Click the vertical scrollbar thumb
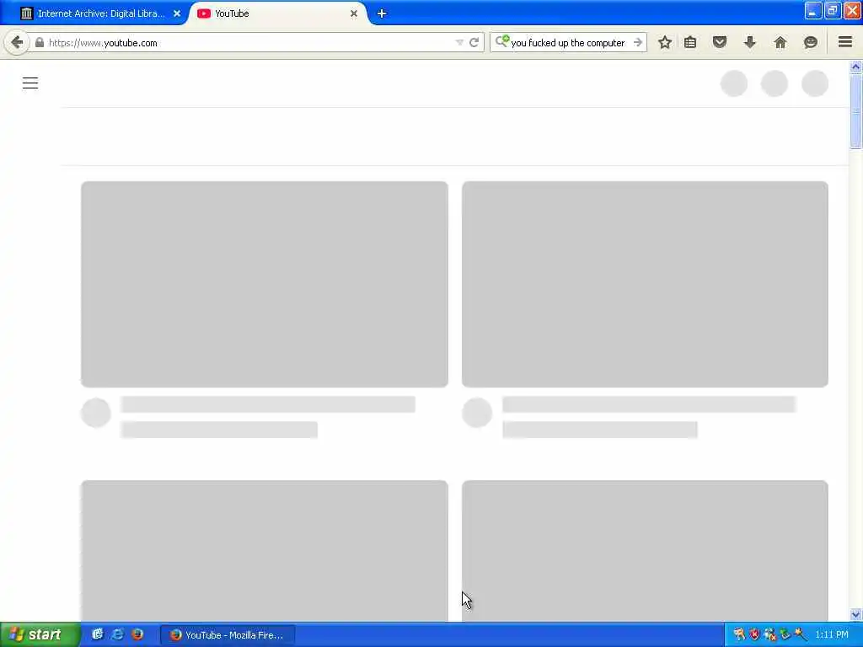The image size is (863, 647). (x=855, y=111)
